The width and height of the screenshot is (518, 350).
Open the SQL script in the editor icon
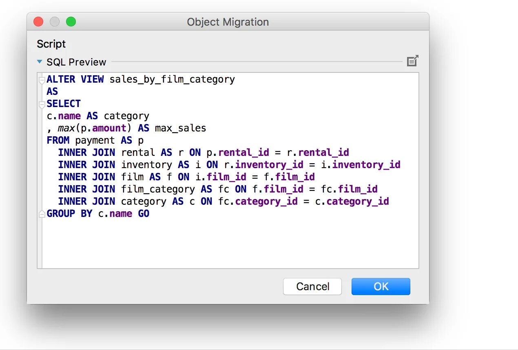coord(413,61)
